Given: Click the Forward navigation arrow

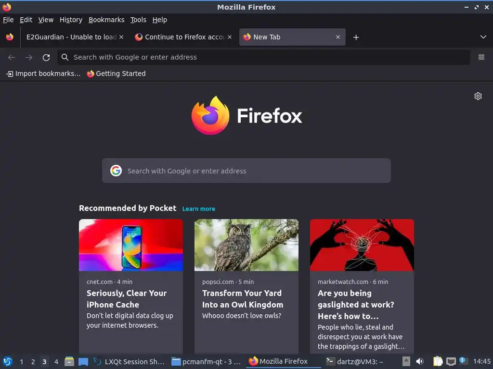Looking at the screenshot, I should [29, 58].
